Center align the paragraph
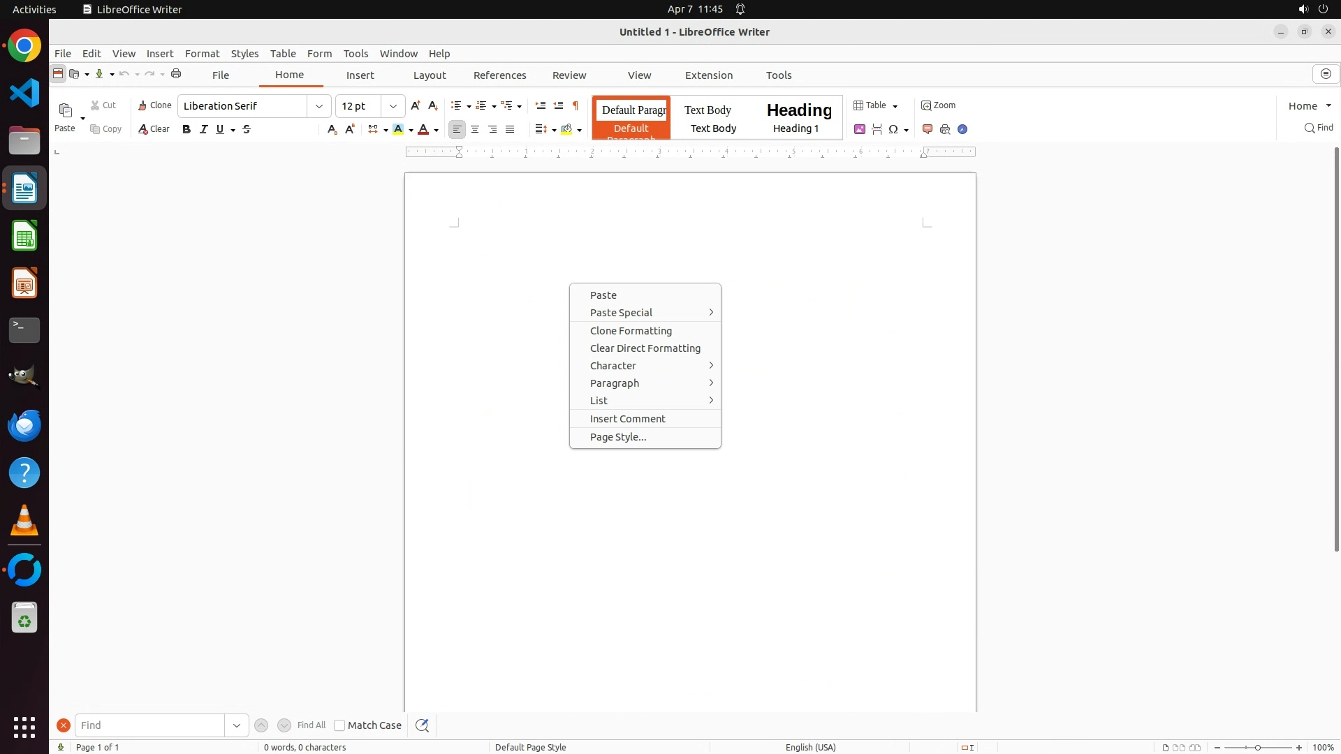 475,129
